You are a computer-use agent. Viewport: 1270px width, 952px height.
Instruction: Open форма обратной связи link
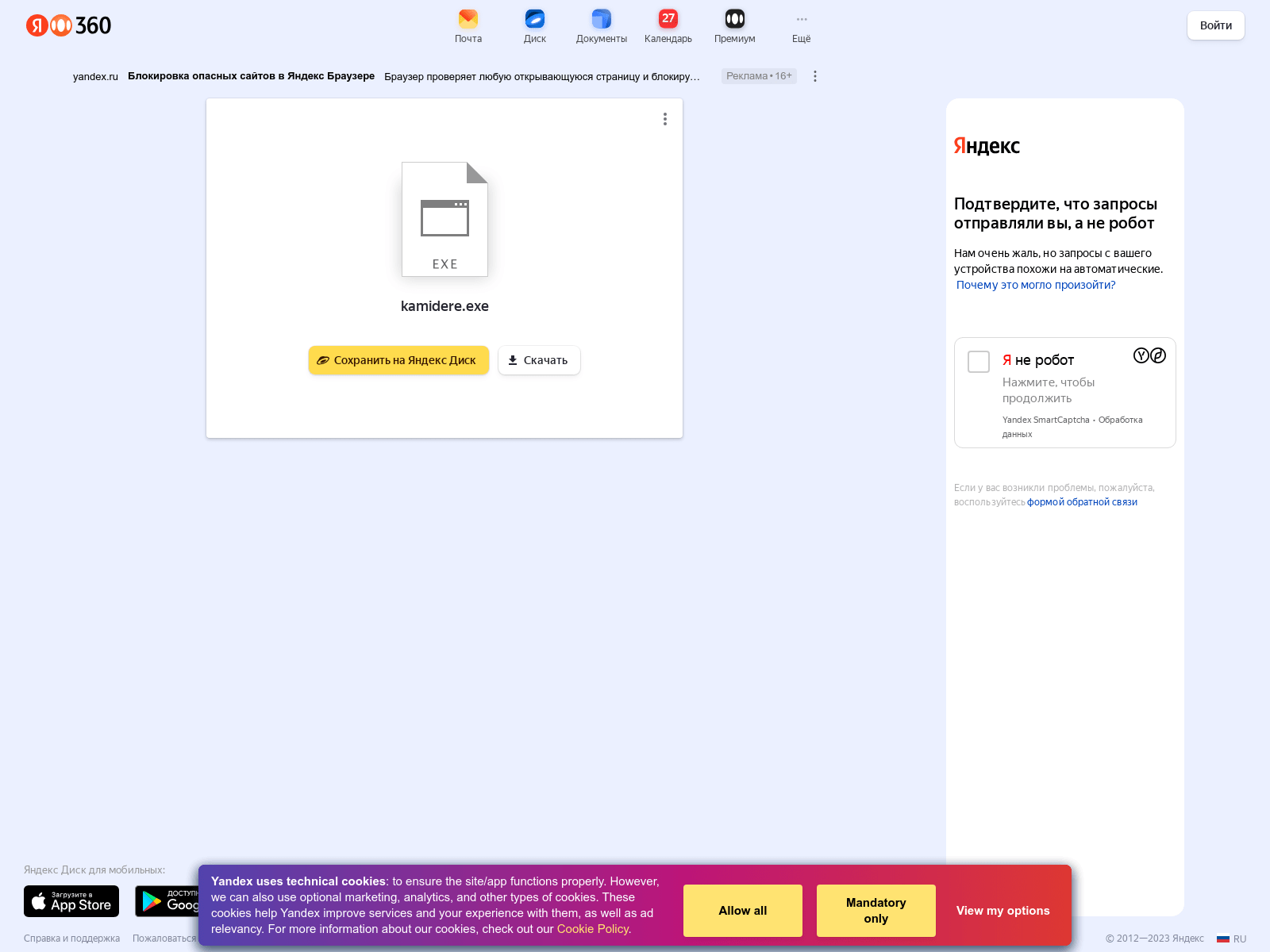pyautogui.click(x=1082, y=502)
